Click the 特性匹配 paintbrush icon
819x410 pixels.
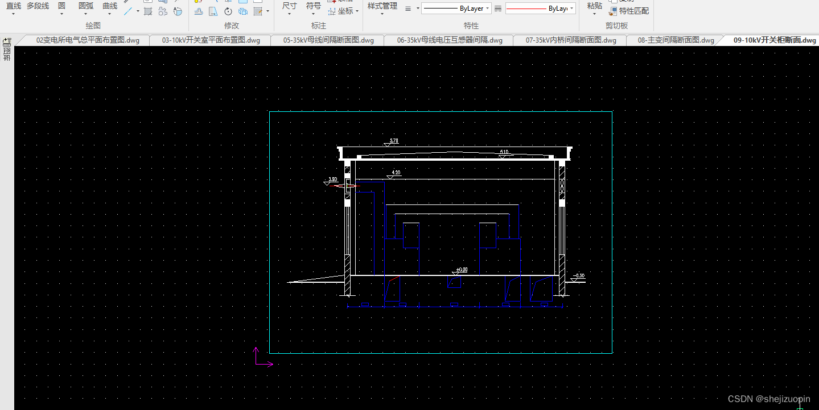[613, 11]
